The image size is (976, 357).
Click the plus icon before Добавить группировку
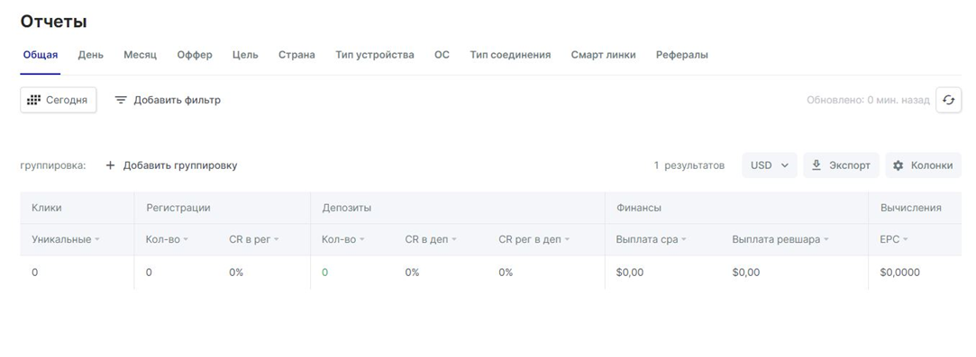click(110, 165)
